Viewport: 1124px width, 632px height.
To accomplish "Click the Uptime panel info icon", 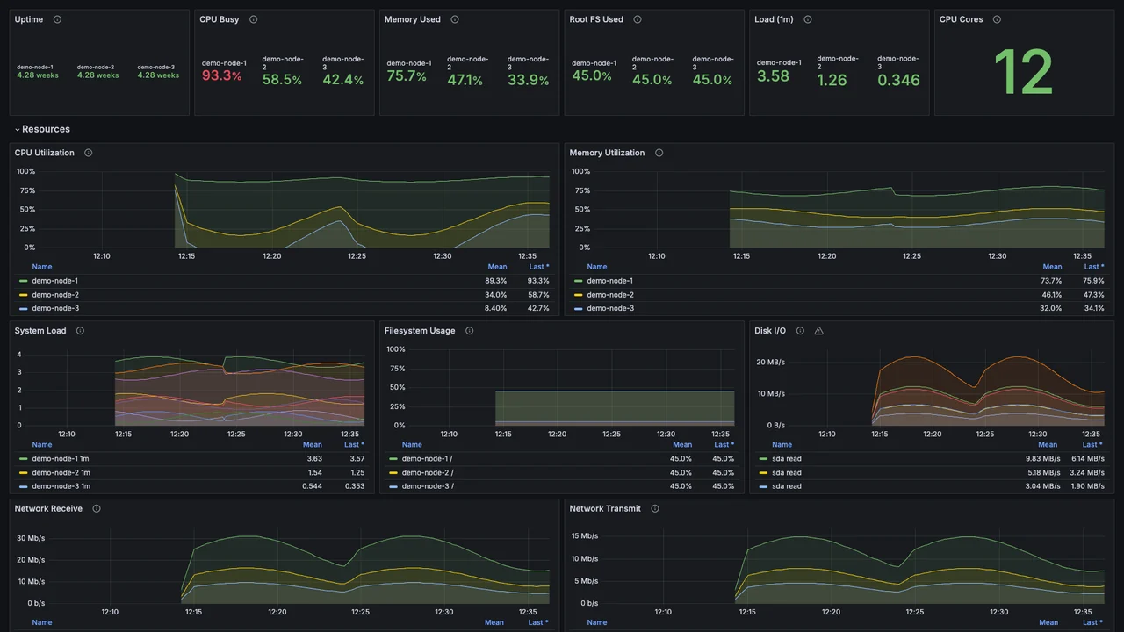I will point(57,19).
